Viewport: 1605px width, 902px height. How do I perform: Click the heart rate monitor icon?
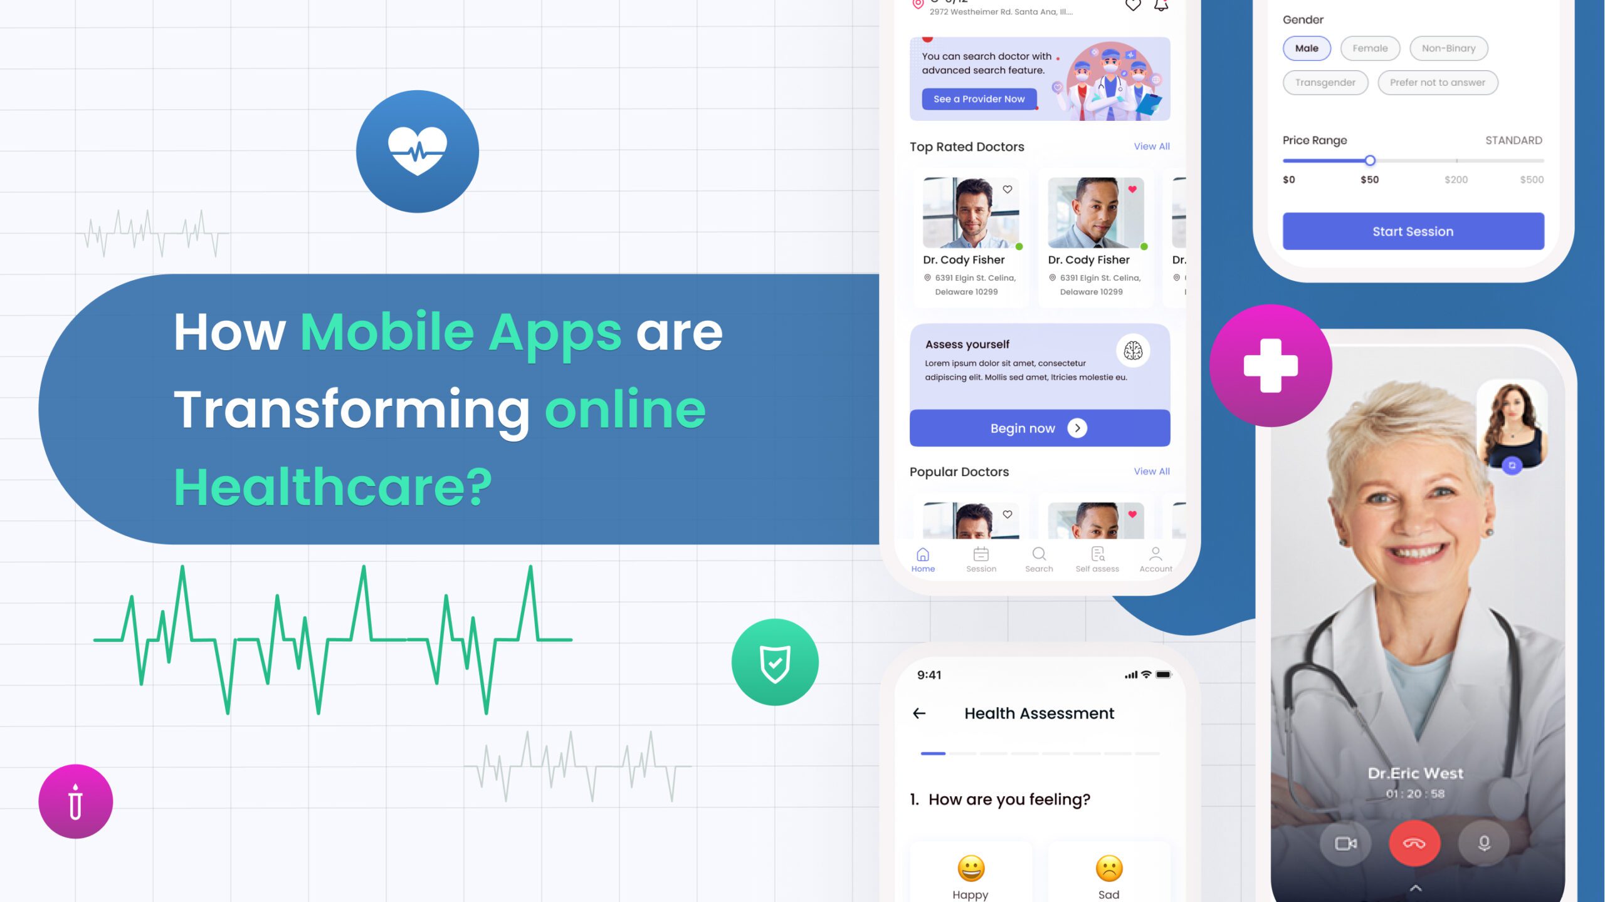(x=417, y=151)
